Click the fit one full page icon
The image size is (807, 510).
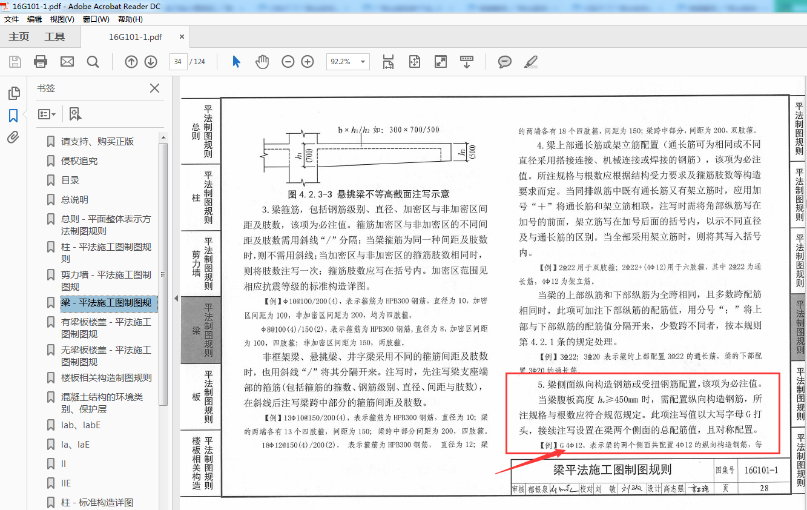(415, 61)
